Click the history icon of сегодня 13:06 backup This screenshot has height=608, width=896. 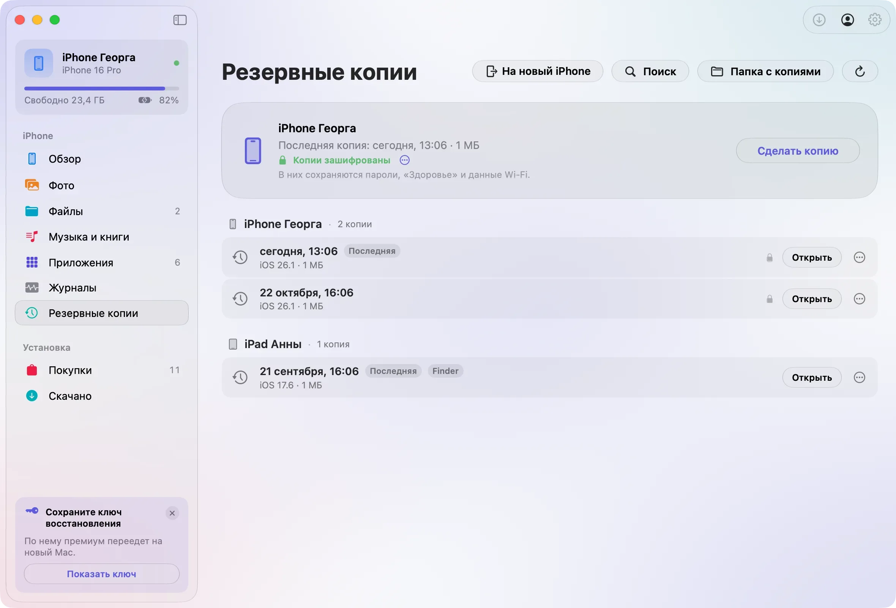point(240,257)
